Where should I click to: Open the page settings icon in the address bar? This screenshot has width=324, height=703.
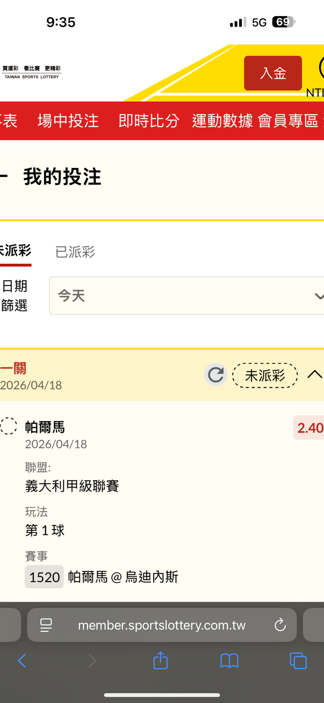(x=46, y=625)
